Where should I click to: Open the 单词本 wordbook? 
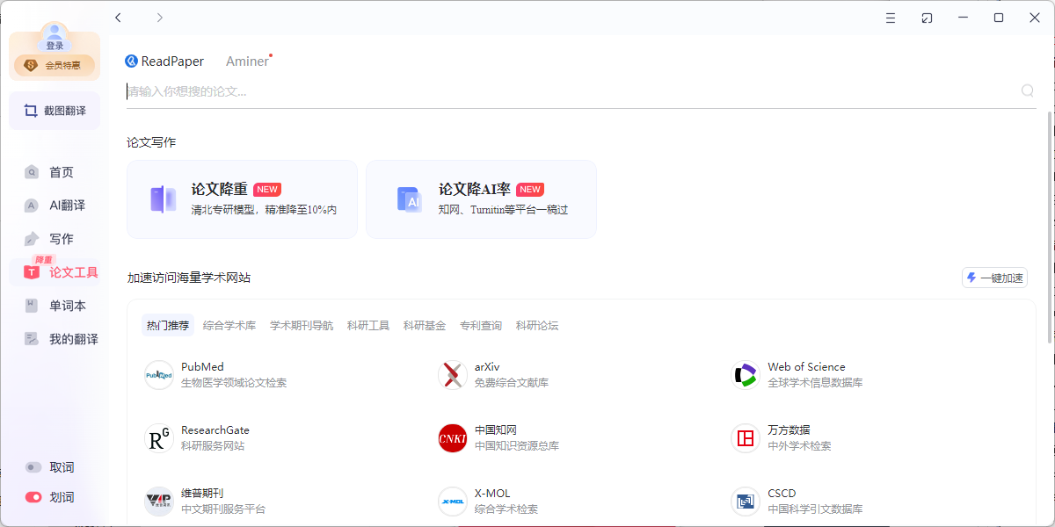pos(55,305)
